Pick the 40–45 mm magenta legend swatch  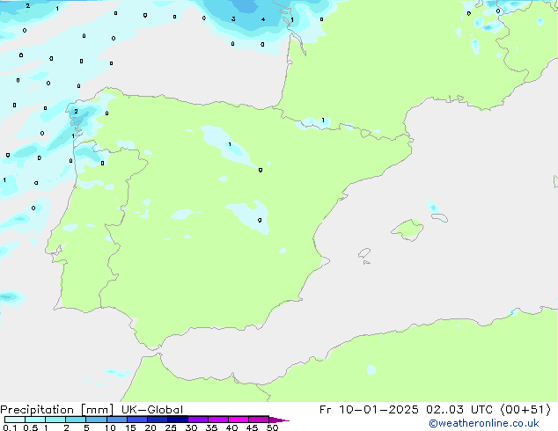239,420
